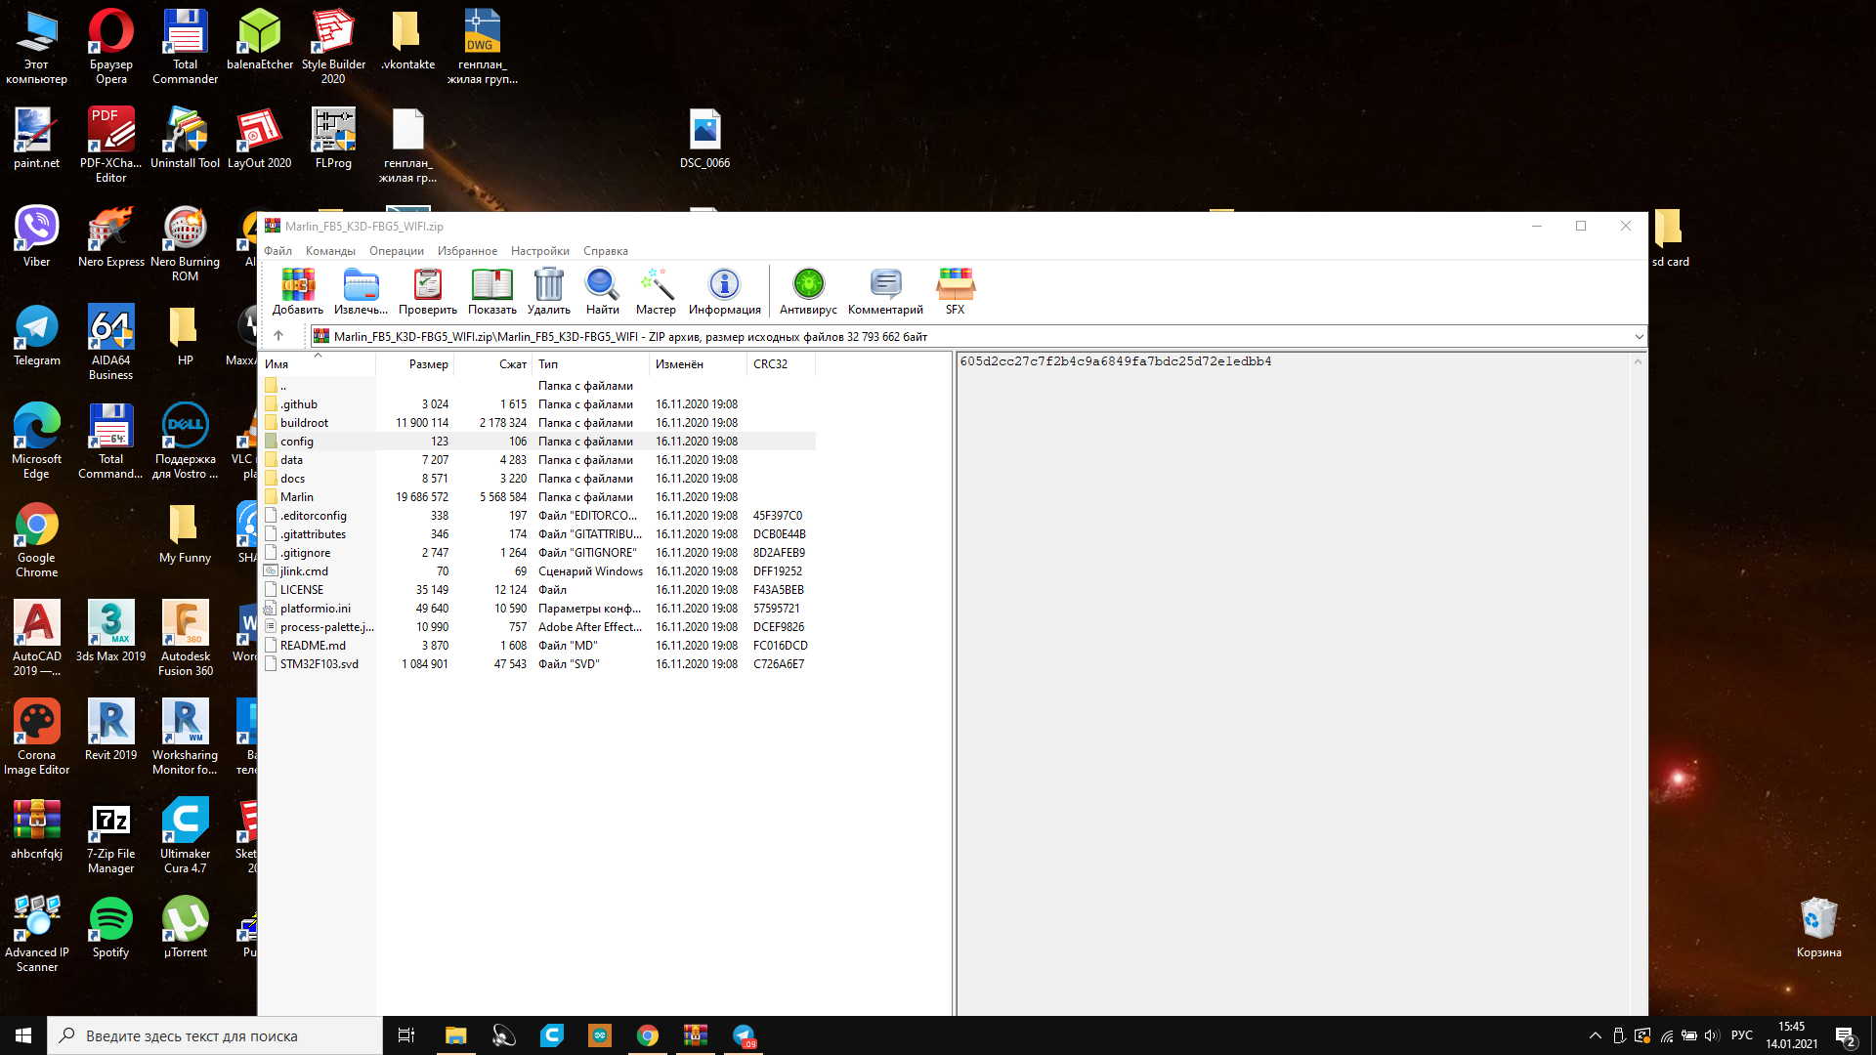The image size is (1876, 1055).
Task: Select the balenaEtcher desktop icon
Action: [259, 39]
